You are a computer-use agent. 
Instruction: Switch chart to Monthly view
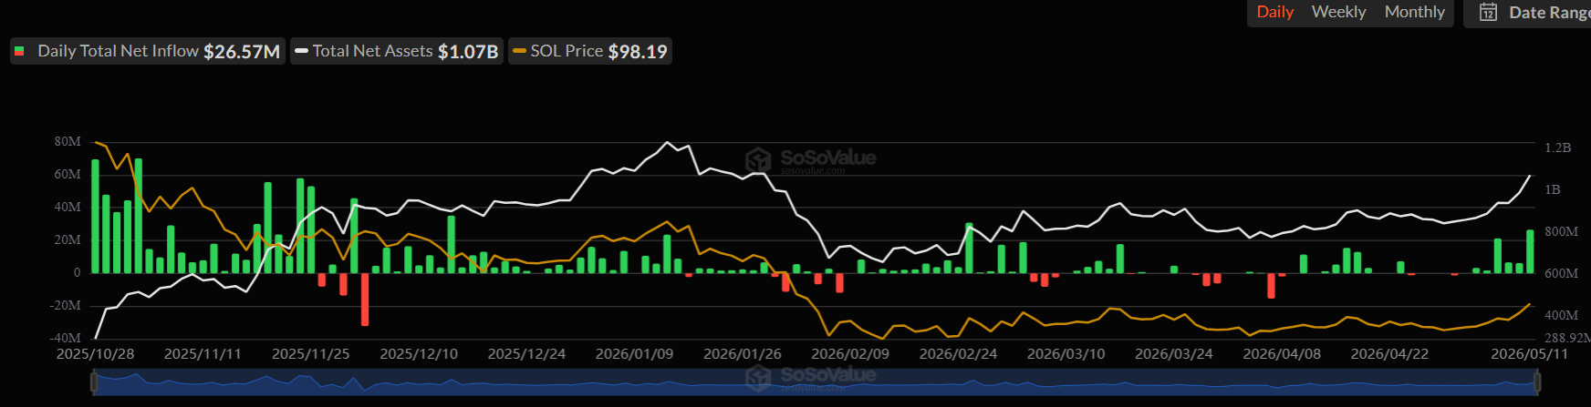[1414, 12]
